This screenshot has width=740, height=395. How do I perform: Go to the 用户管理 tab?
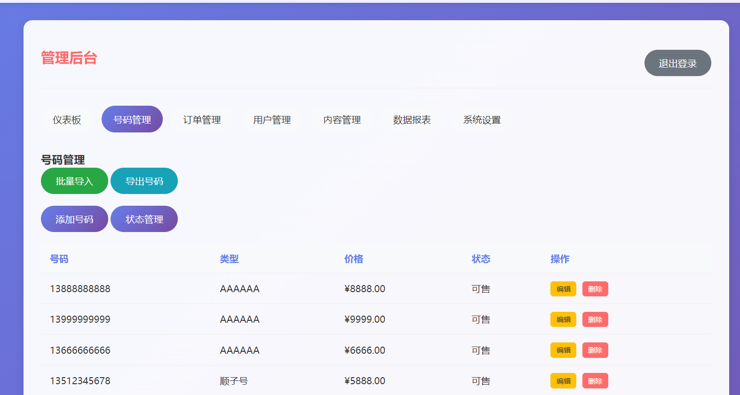272,120
